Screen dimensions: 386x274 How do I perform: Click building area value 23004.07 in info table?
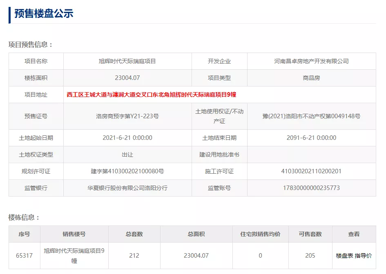[127, 78]
